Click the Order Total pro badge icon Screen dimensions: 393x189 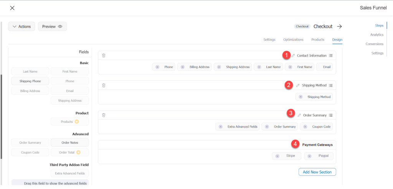pyautogui.click(x=78, y=152)
